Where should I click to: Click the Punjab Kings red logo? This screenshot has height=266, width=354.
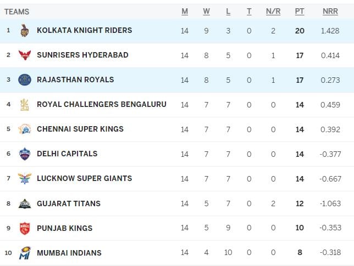tap(25, 228)
